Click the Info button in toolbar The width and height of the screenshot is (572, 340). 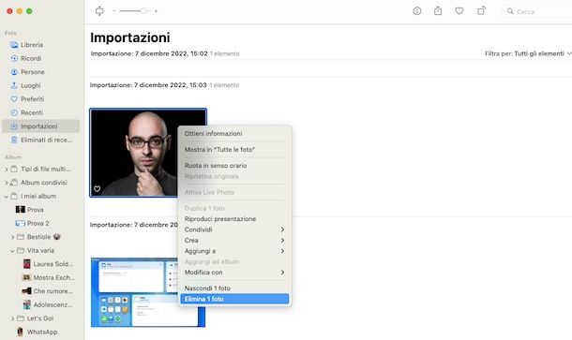tap(417, 11)
